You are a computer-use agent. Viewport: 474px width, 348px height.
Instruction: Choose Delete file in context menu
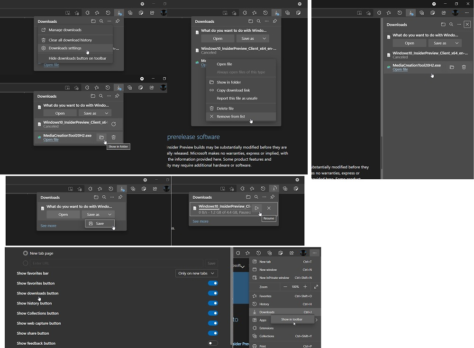[241, 108]
